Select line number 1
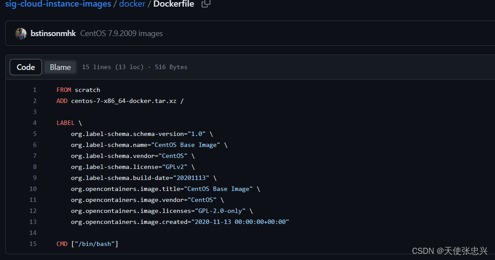This screenshot has height=260, width=495. point(35,90)
